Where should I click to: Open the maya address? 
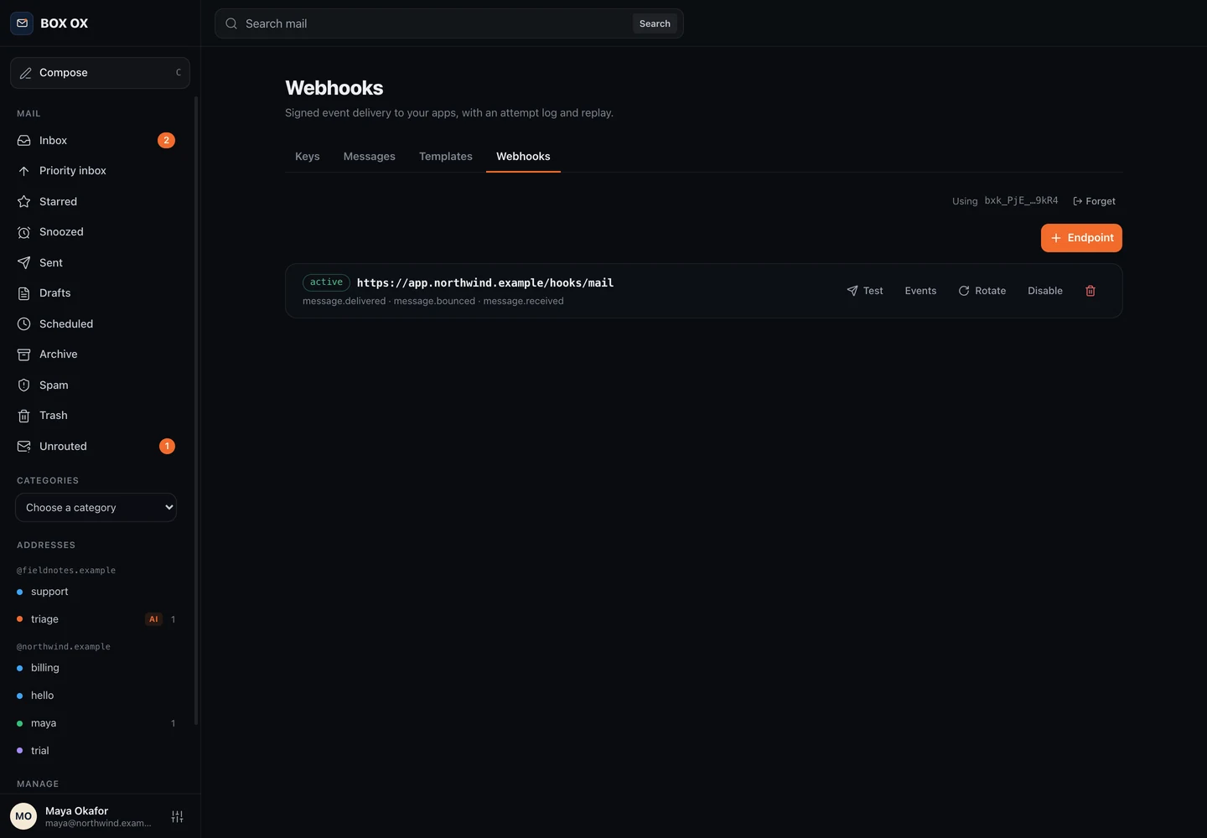pyautogui.click(x=96, y=723)
